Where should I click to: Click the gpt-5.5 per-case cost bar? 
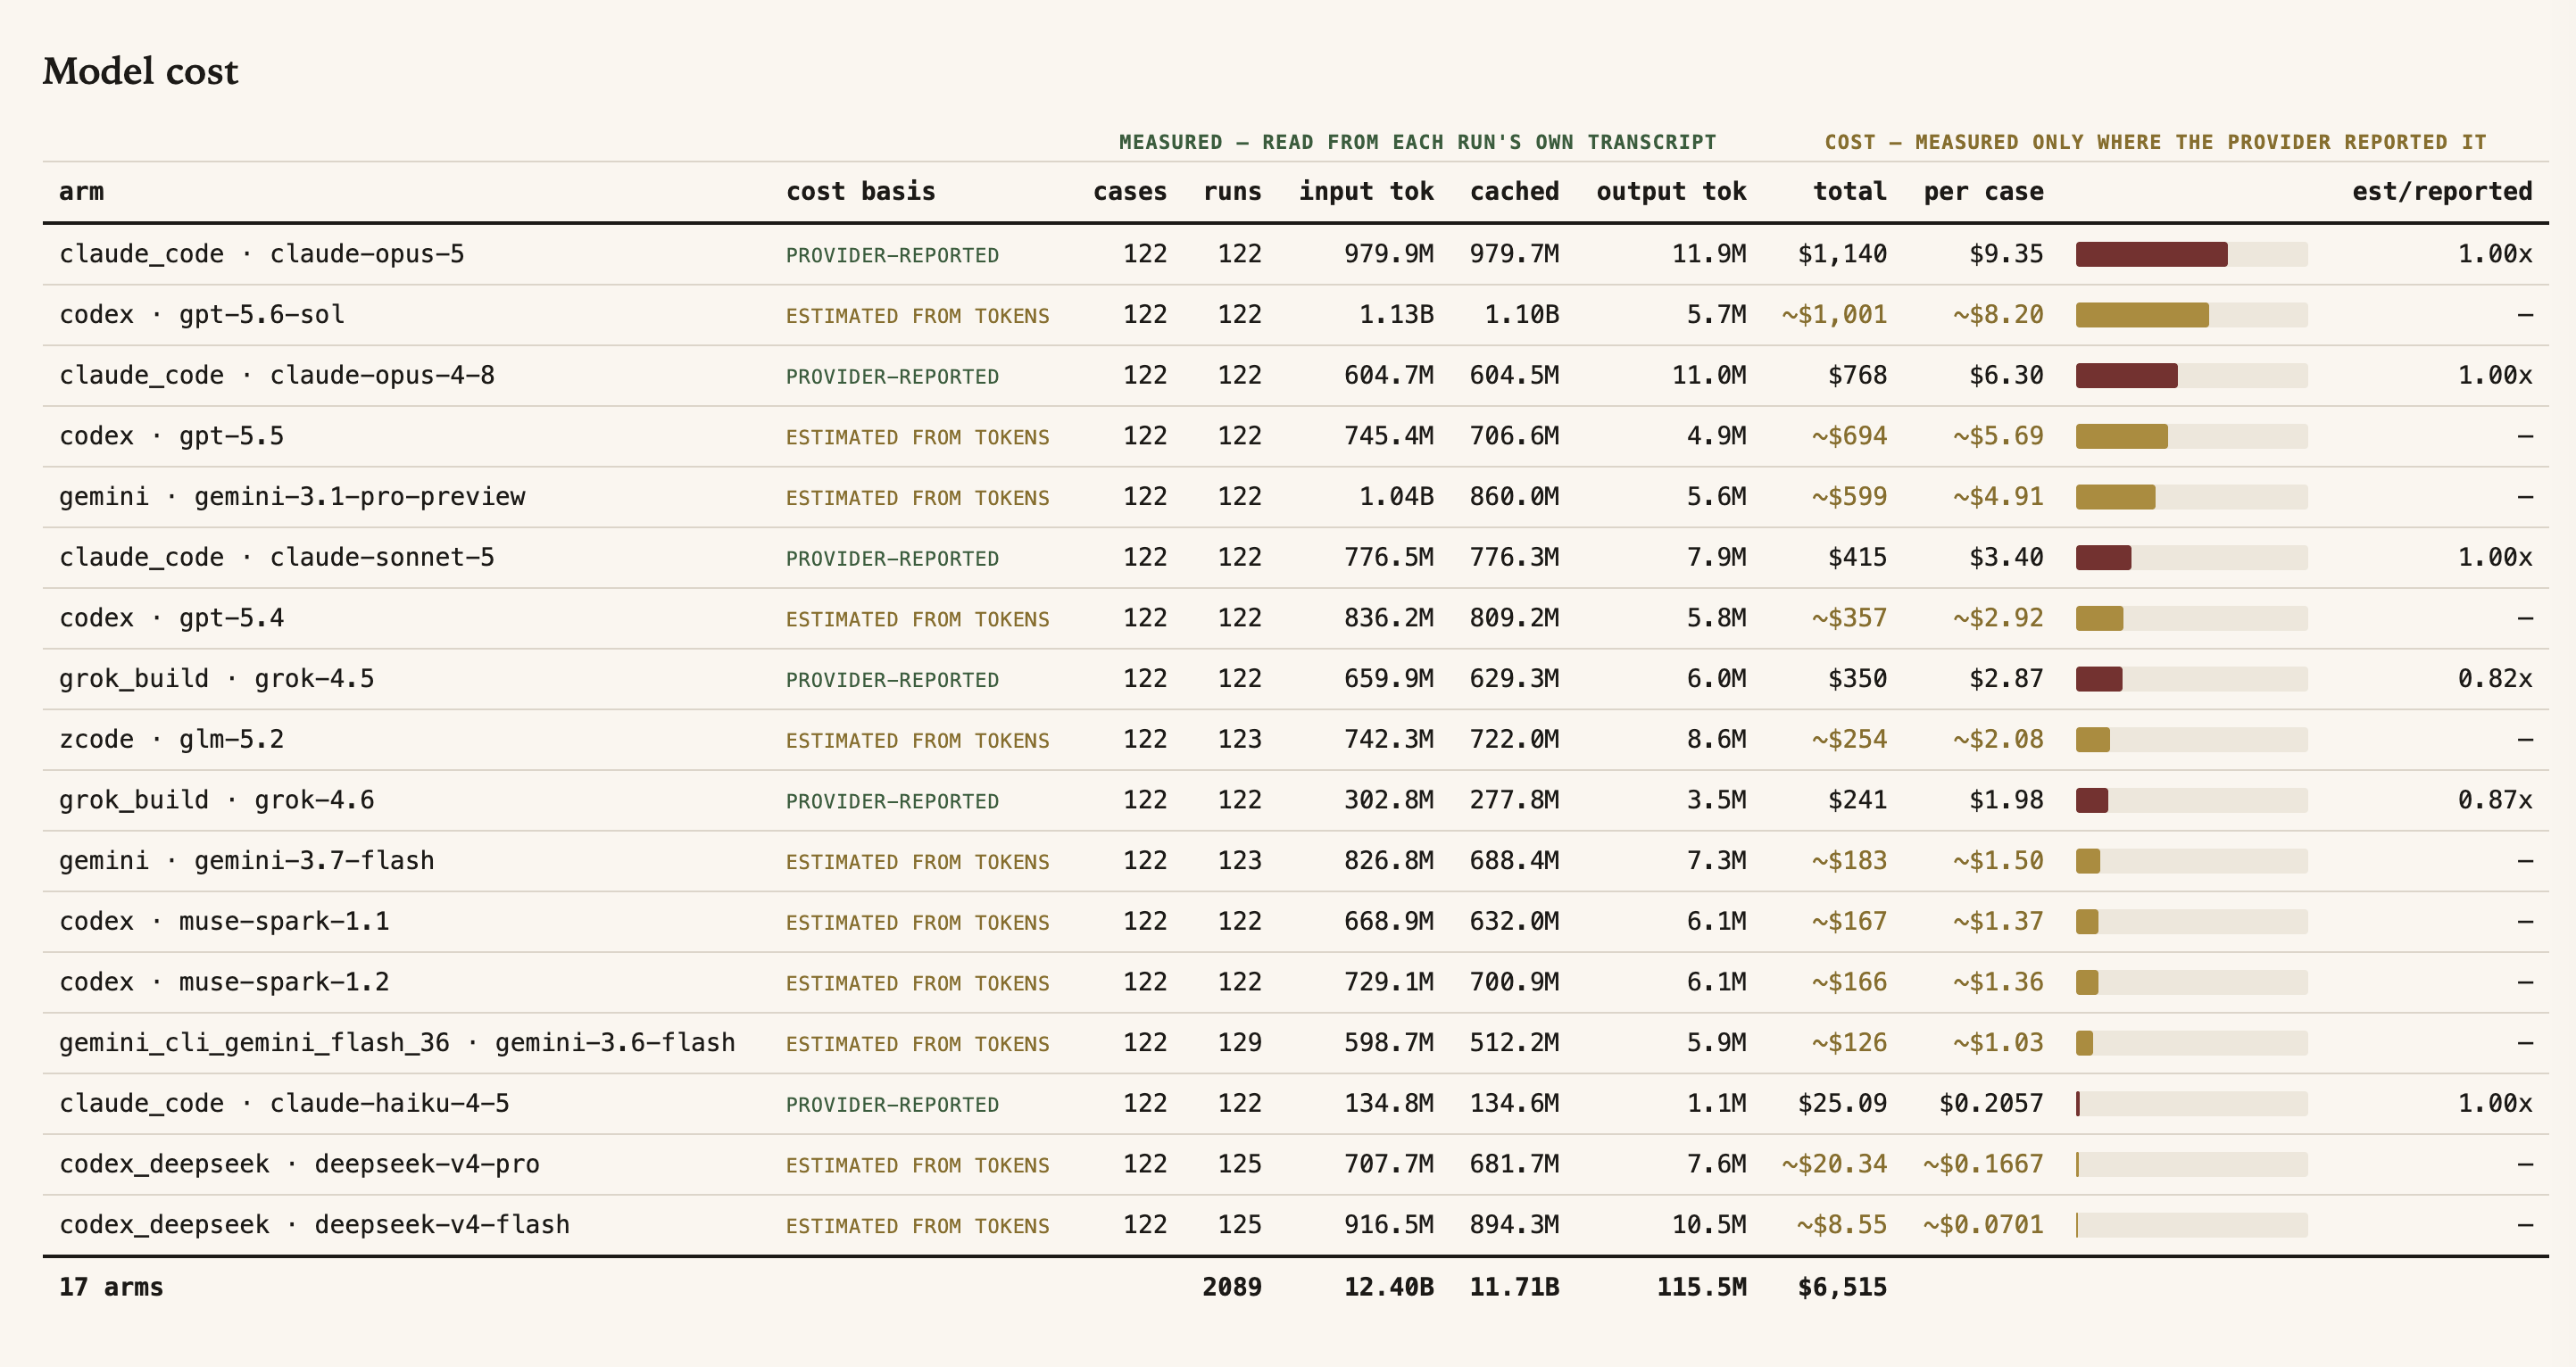point(2192,436)
